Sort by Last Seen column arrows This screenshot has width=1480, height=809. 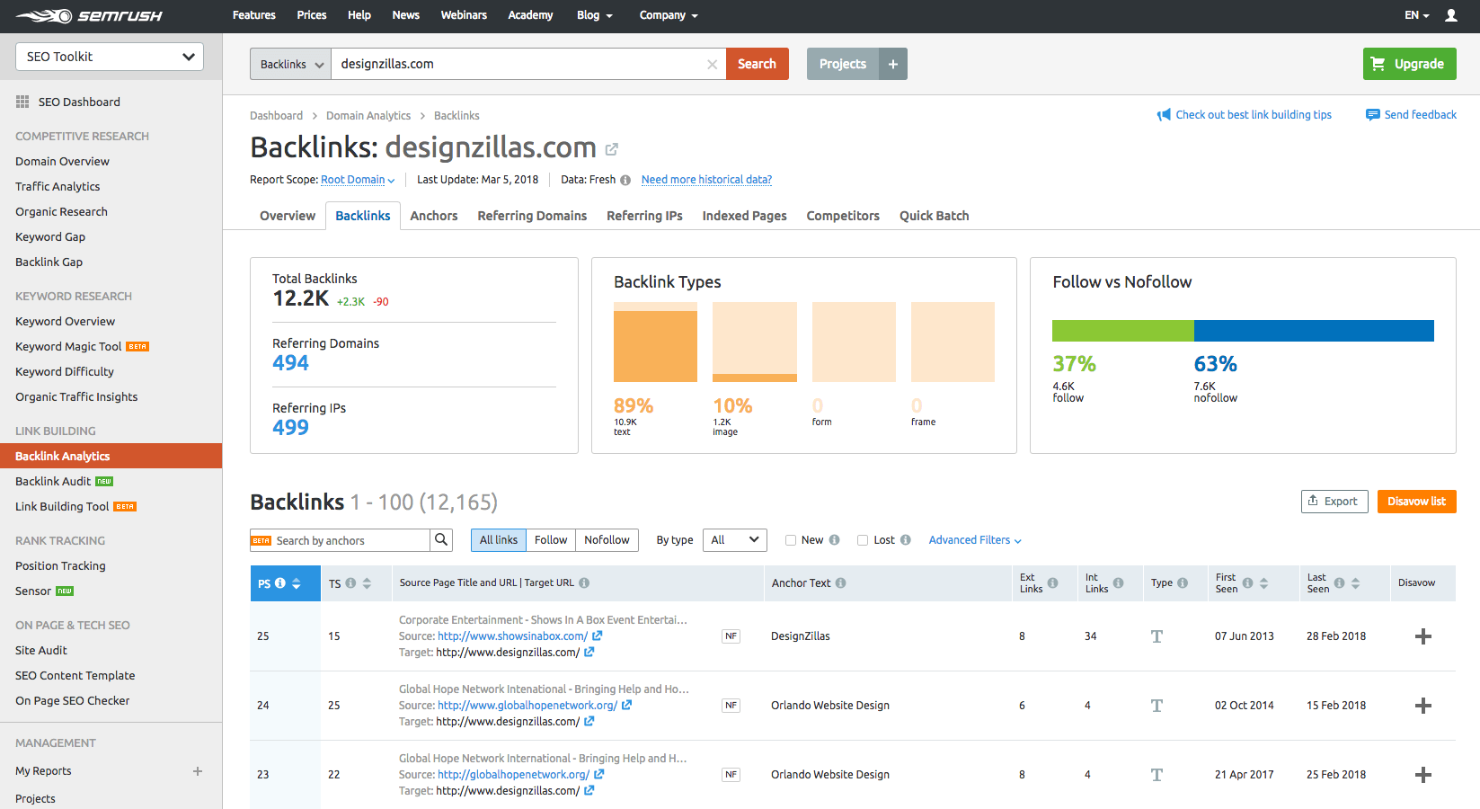(x=1355, y=583)
